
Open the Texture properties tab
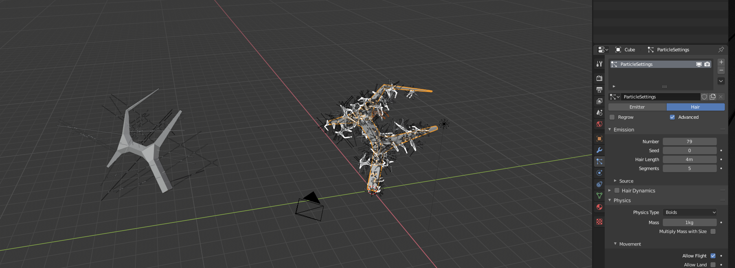tap(599, 222)
